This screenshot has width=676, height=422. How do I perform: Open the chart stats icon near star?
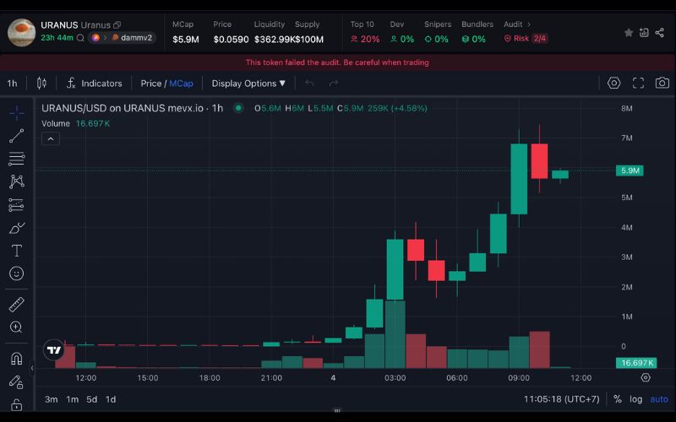point(644,32)
